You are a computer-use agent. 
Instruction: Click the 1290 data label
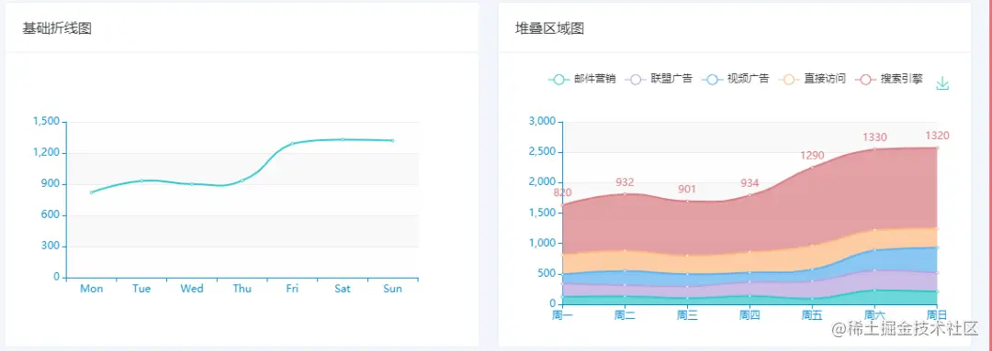point(812,155)
